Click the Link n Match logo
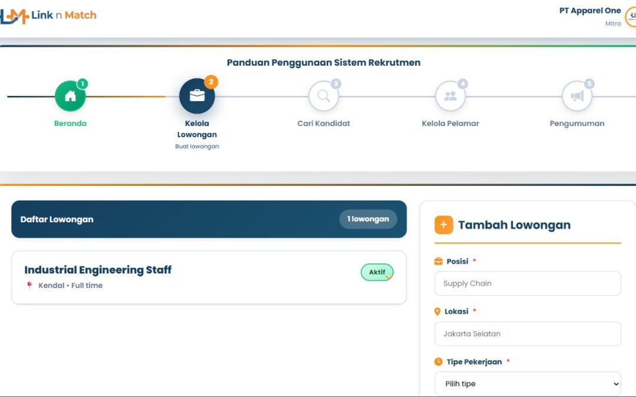 (x=48, y=16)
